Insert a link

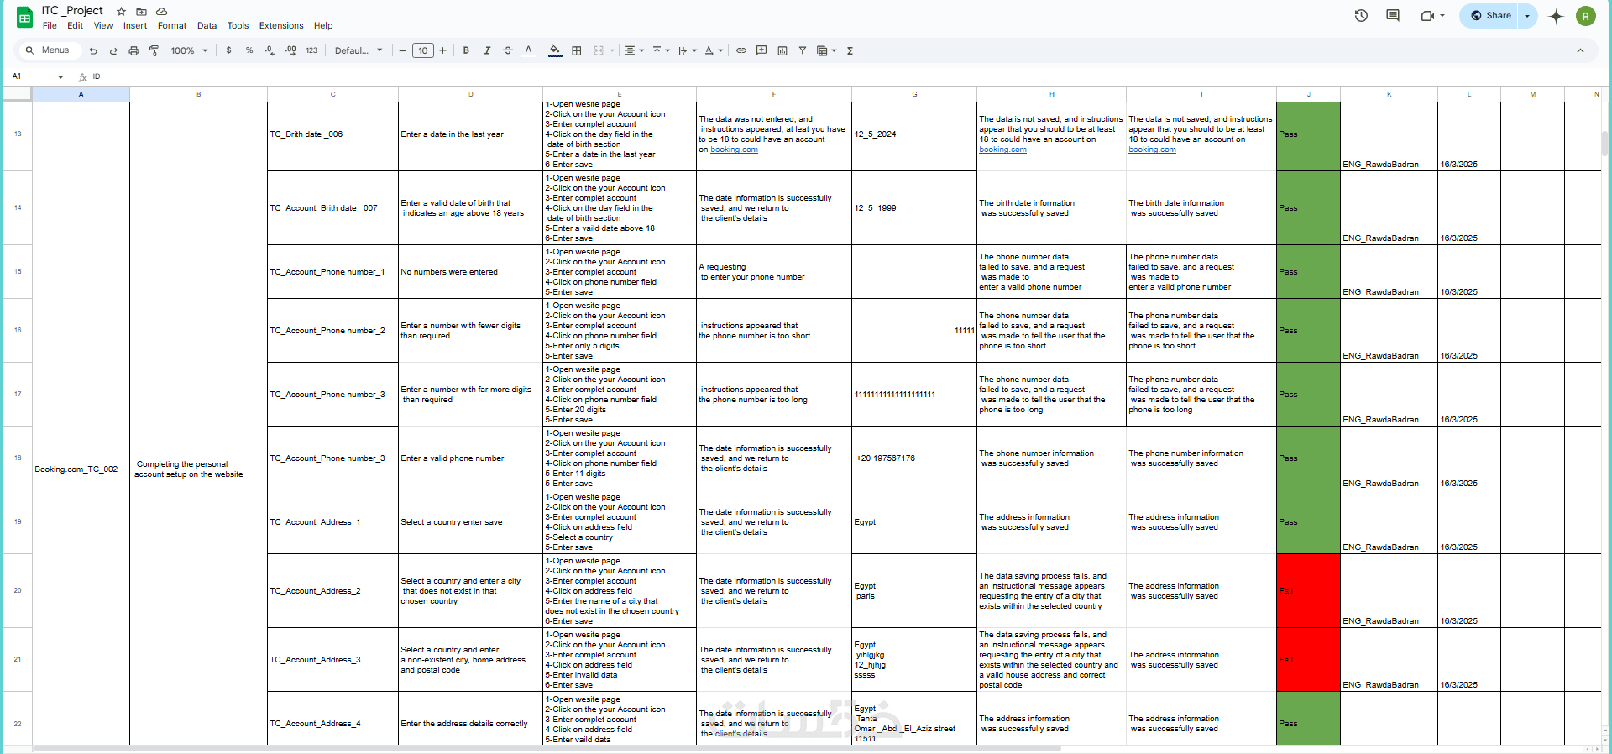click(741, 51)
